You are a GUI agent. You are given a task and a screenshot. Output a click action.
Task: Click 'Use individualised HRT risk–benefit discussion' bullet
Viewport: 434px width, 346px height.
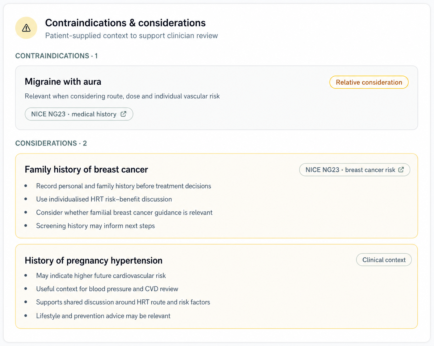tap(104, 199)
